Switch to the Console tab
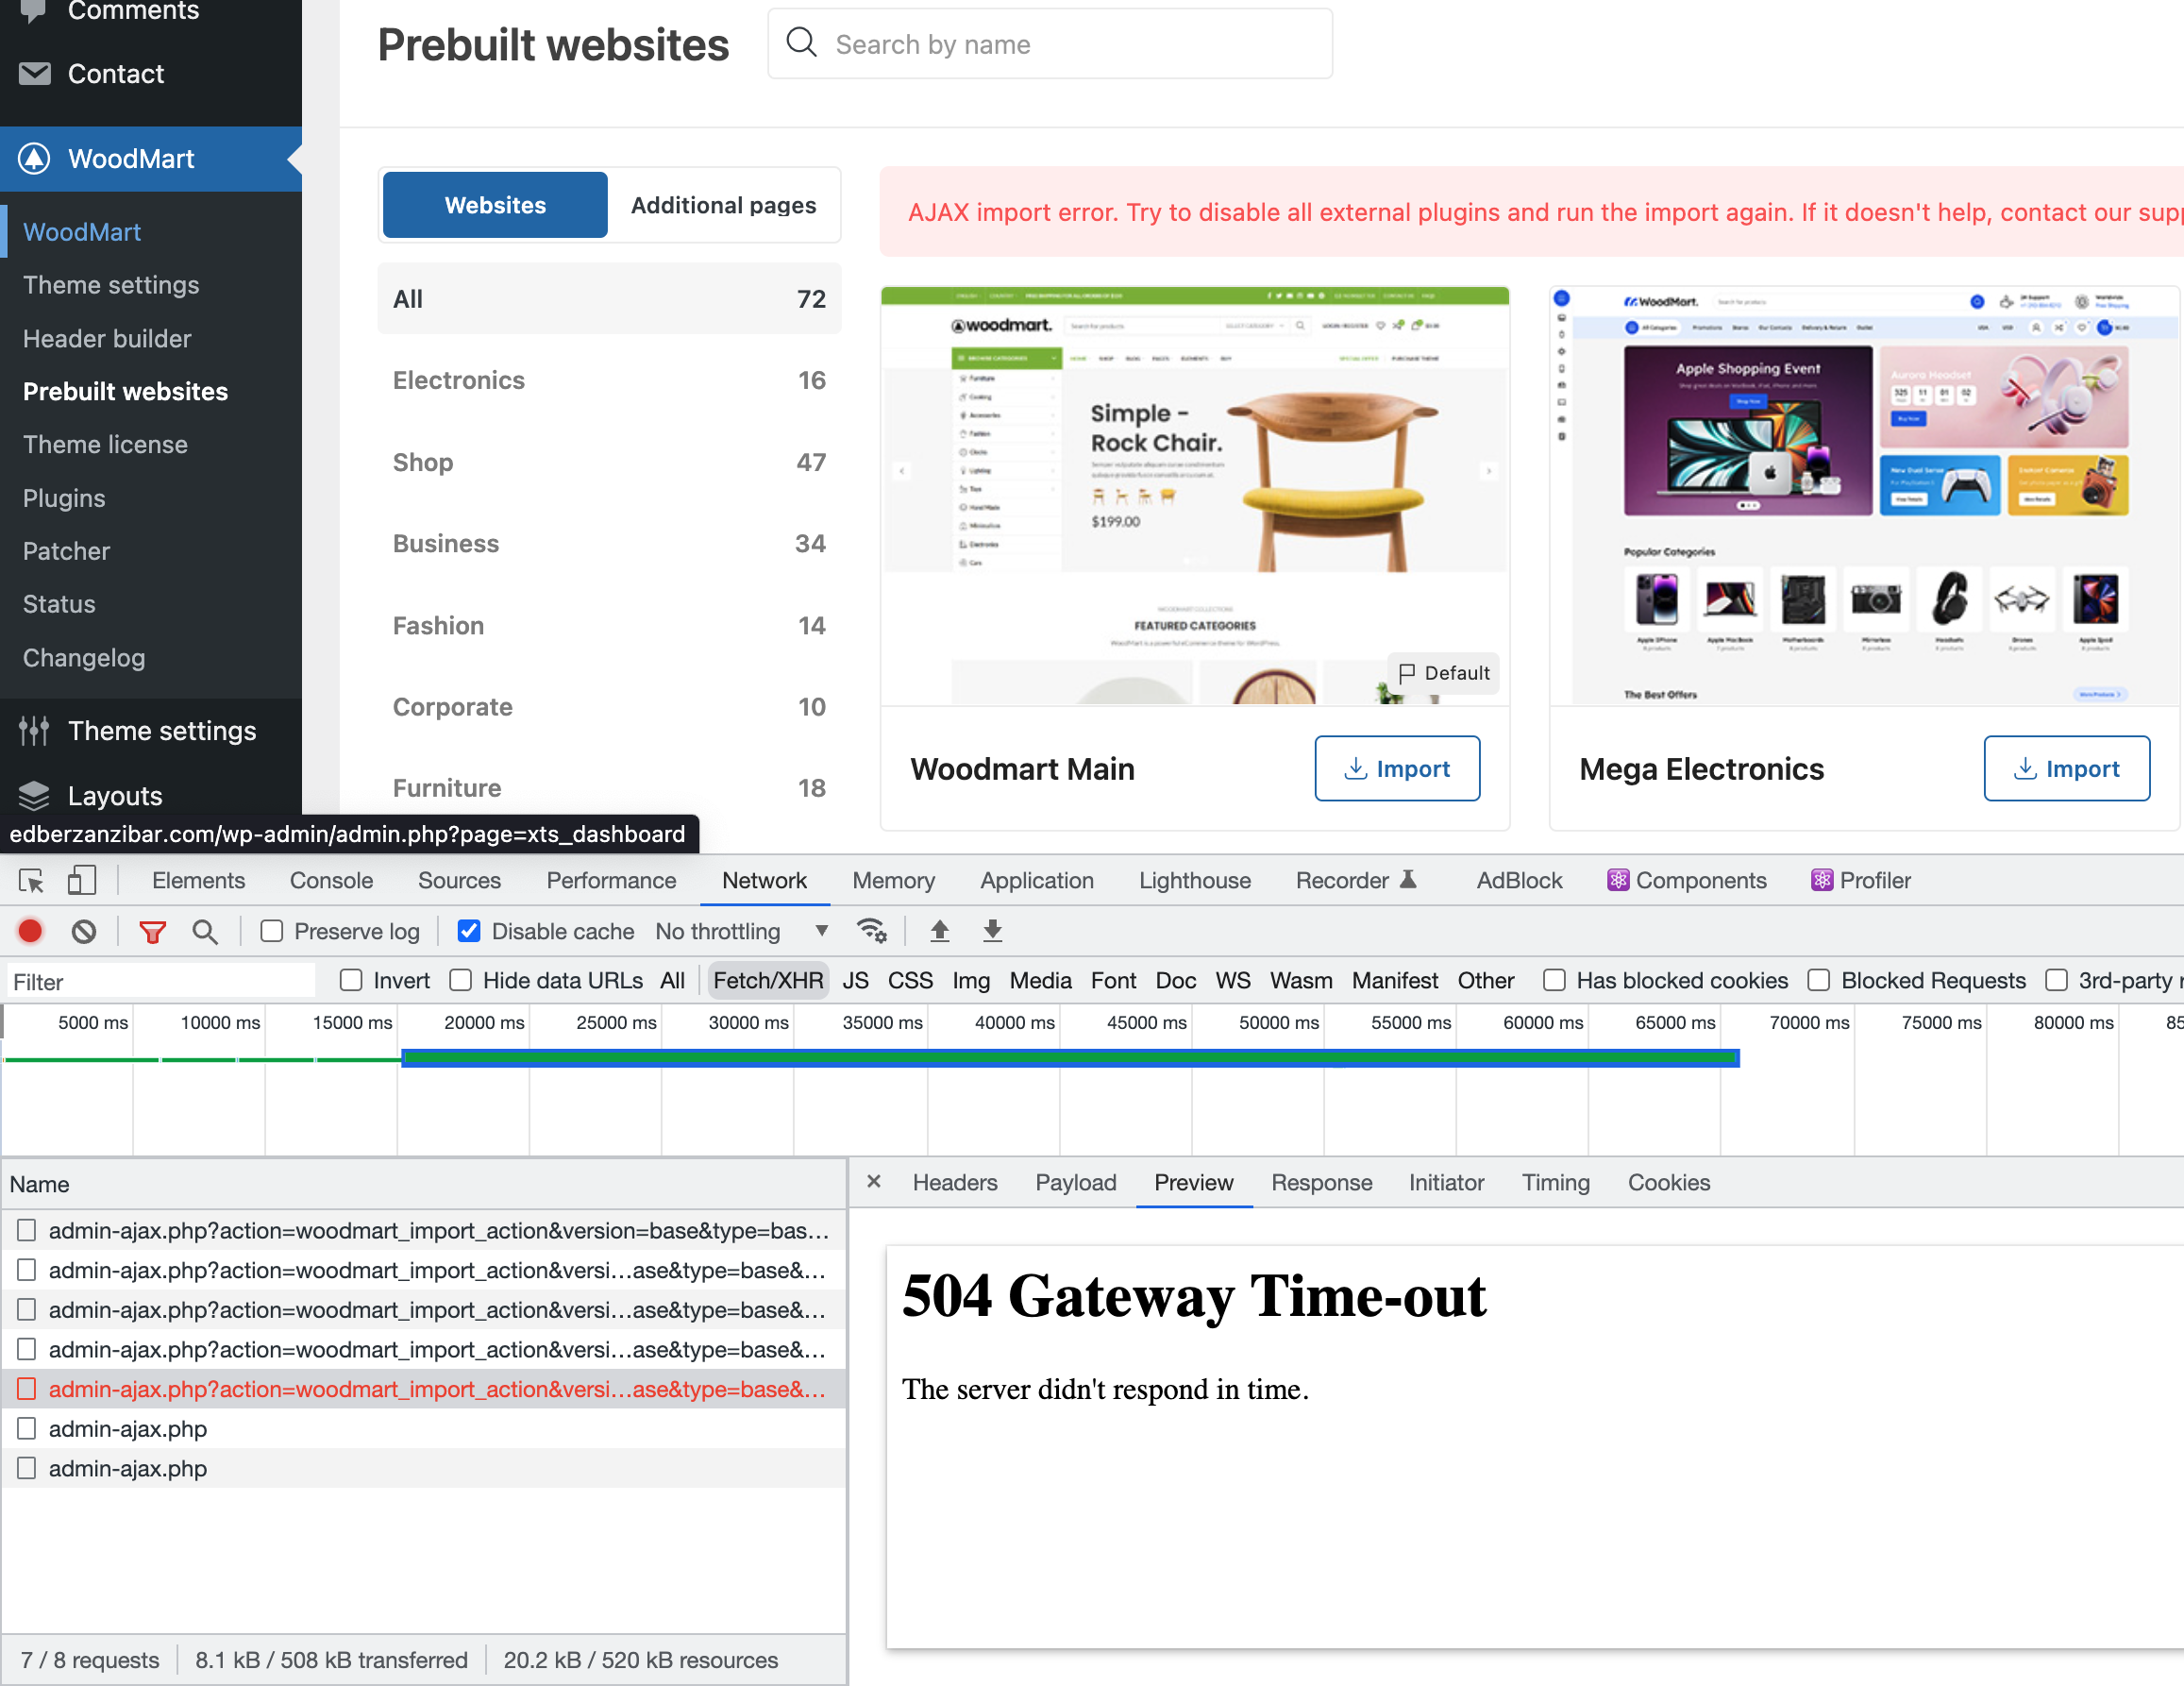 tap(331, 881)
